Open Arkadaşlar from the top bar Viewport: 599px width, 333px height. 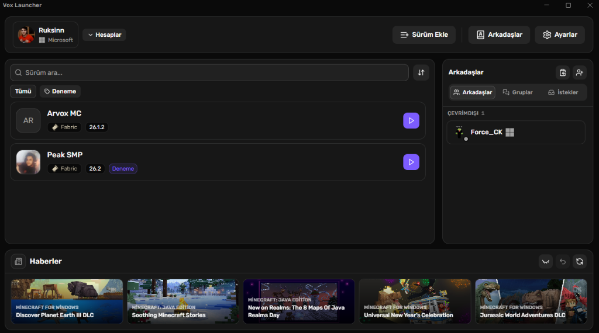[x=499, y=34]
